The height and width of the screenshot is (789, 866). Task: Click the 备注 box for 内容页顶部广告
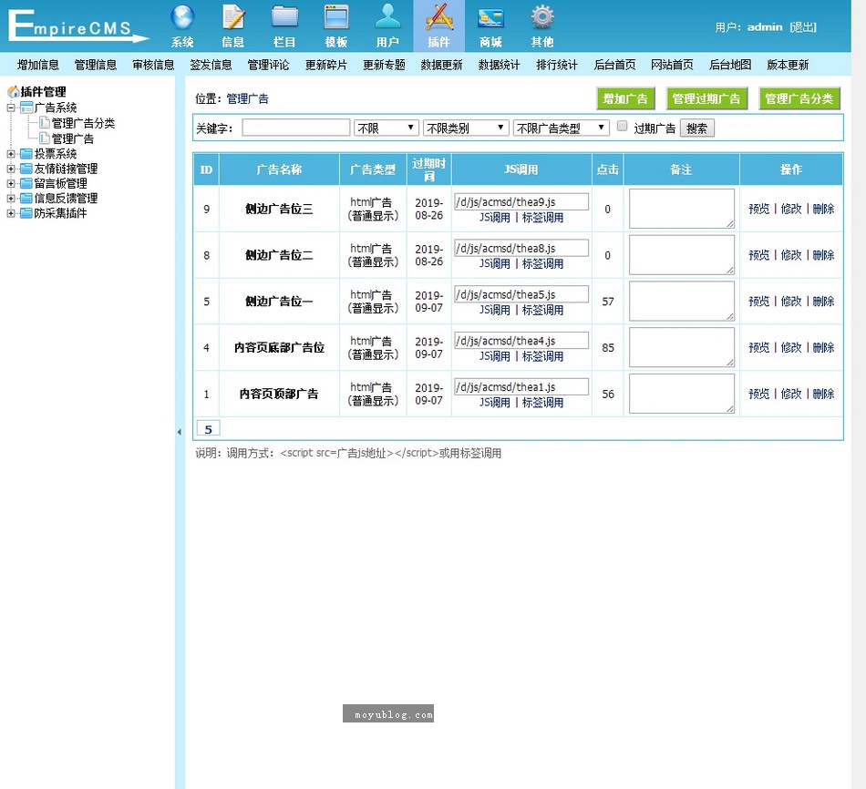[x=682, y=394]
